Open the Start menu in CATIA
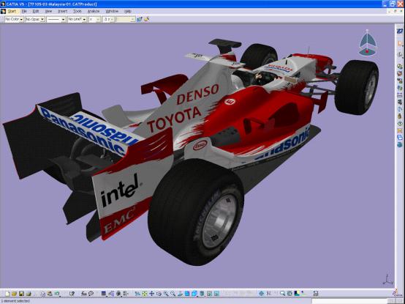This screenshot has width=405, height=304. 12,12
